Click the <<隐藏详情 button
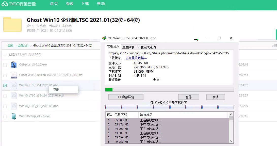 (126, 97)
